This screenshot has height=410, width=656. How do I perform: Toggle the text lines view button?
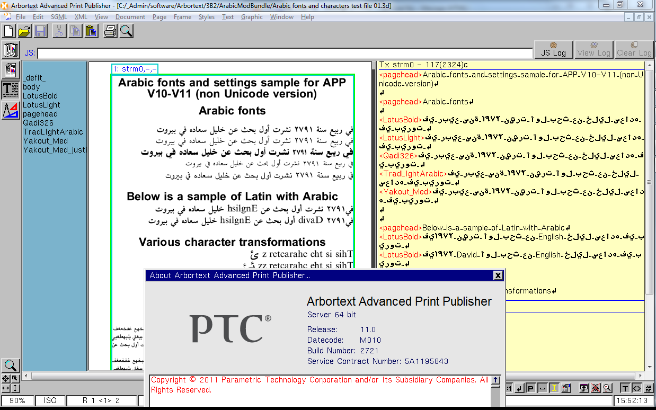pos(648,388)
